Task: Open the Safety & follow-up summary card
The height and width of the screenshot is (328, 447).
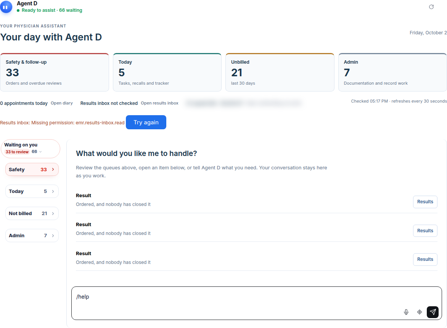Action: [x=55, y=72]
